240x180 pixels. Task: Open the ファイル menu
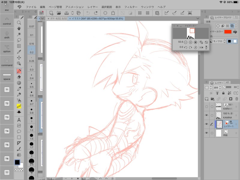point(31,7)
